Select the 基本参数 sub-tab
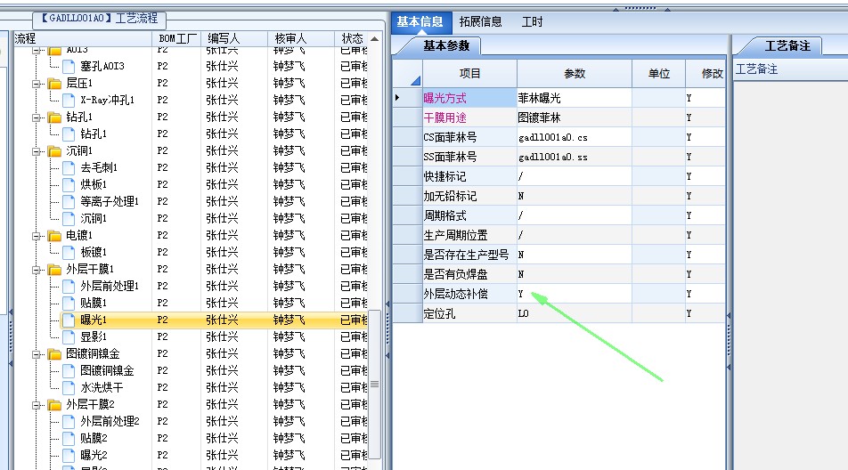The image size is (848, 470). [x=446, y=46]
